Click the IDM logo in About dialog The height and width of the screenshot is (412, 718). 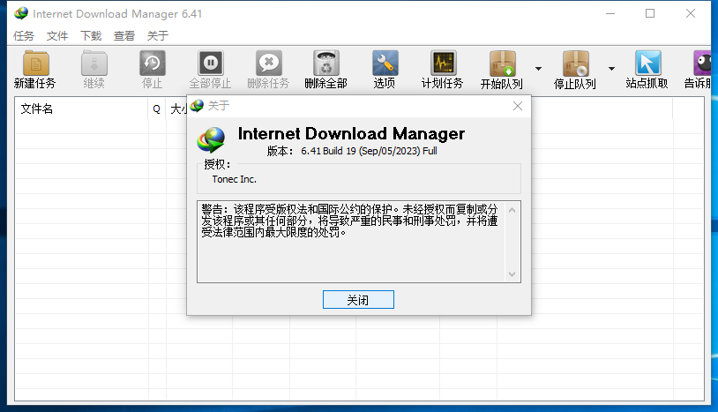(x=211, y=140)
